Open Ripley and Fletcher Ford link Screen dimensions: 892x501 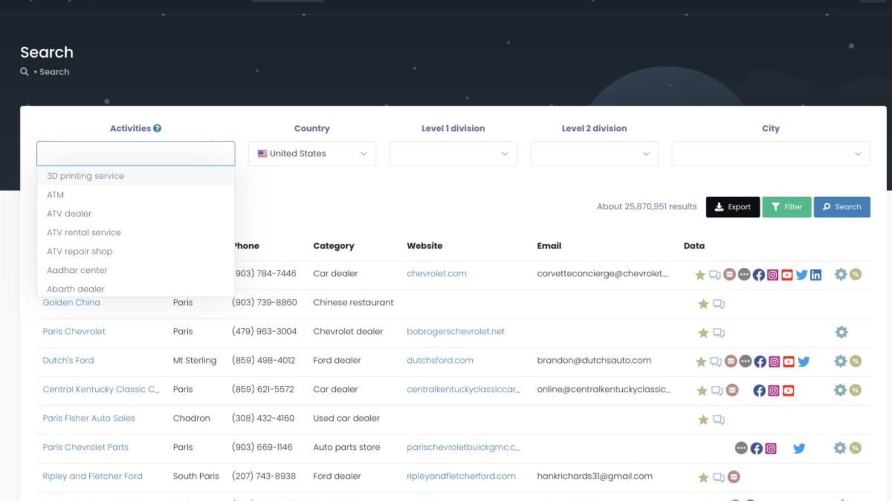click(x=93, y=476)
